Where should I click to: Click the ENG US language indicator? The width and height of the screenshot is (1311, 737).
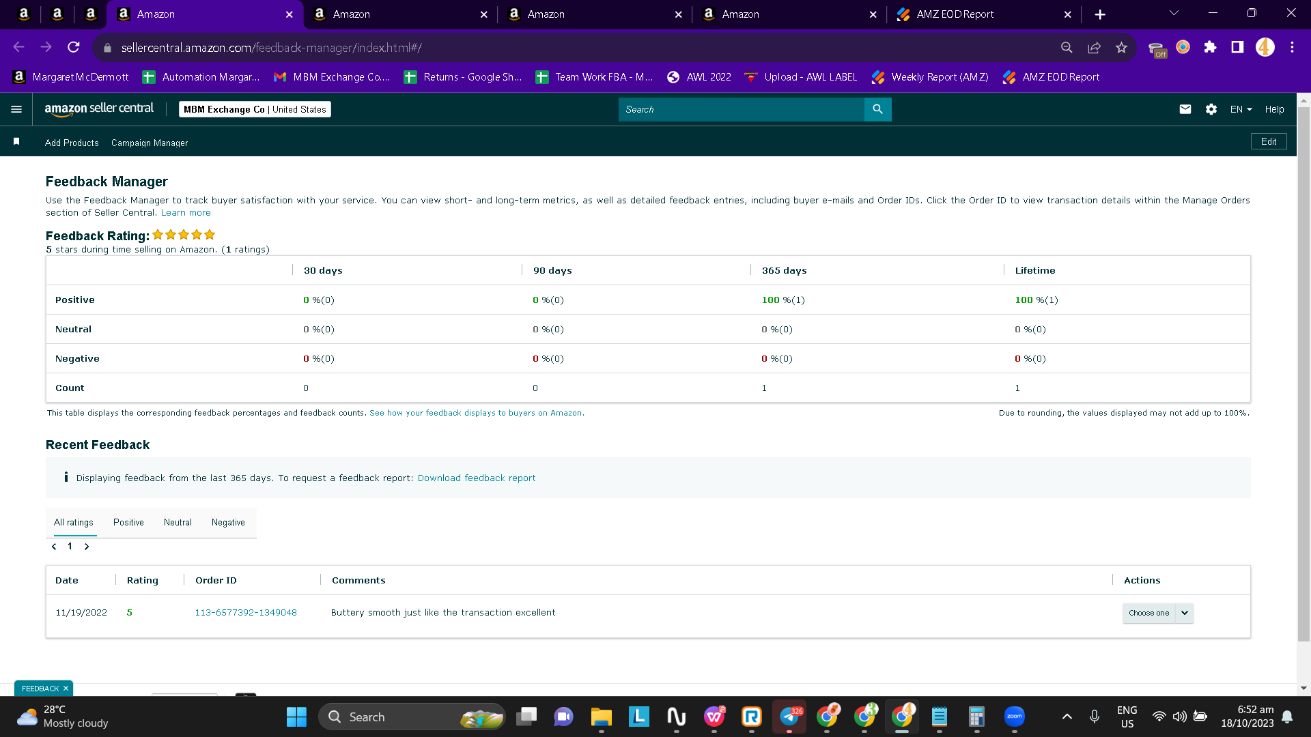pos(1127,717)
